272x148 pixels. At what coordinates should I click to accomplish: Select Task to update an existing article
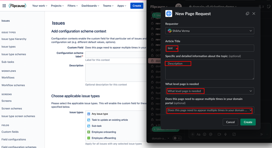(110, 120)
